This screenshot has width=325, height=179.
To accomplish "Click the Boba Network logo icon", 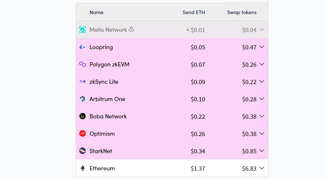I will 83,116.
